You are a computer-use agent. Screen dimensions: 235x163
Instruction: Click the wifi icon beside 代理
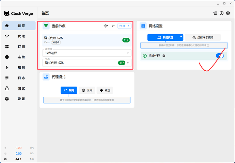7,36
